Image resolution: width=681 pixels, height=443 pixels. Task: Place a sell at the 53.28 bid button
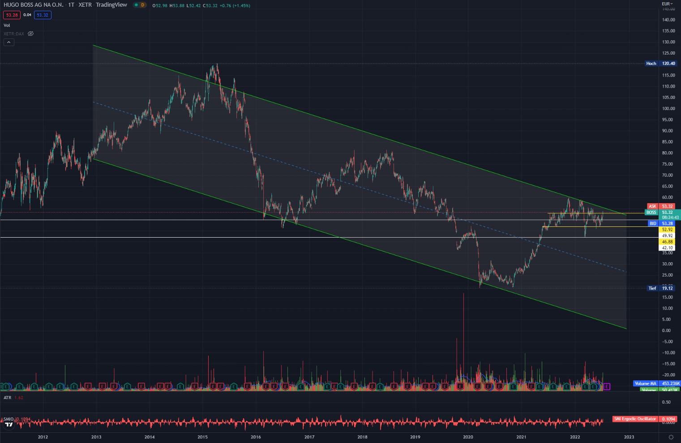tap(11, 15)
